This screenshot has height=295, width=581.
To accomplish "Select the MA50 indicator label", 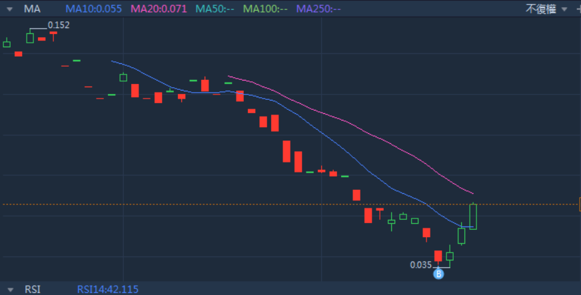I will click(215, 9).
